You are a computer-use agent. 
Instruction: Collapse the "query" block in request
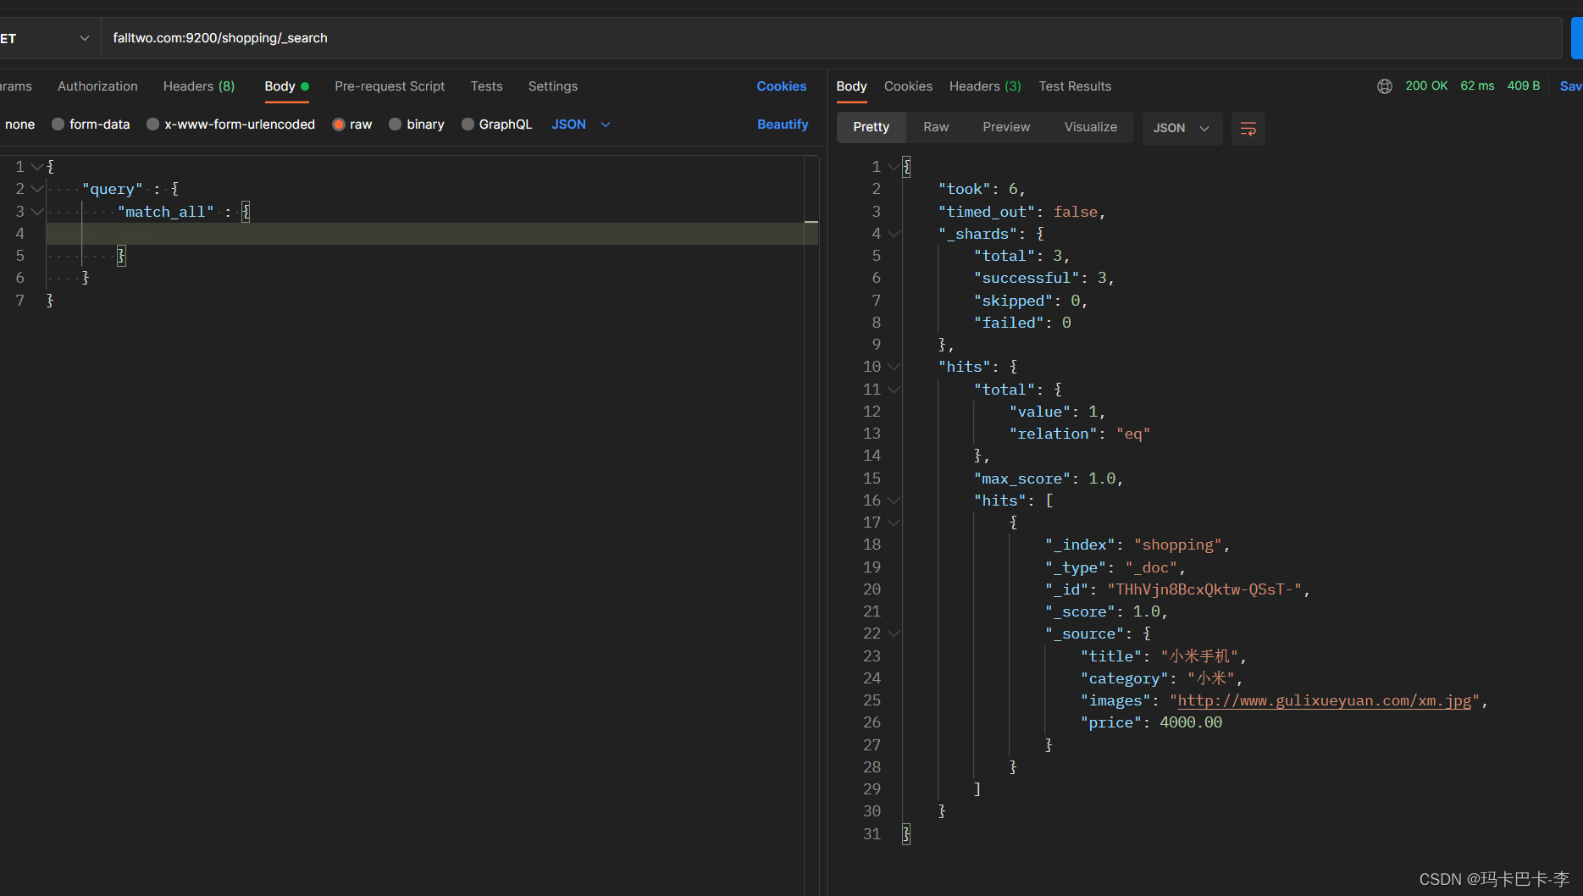coord(37,189)
